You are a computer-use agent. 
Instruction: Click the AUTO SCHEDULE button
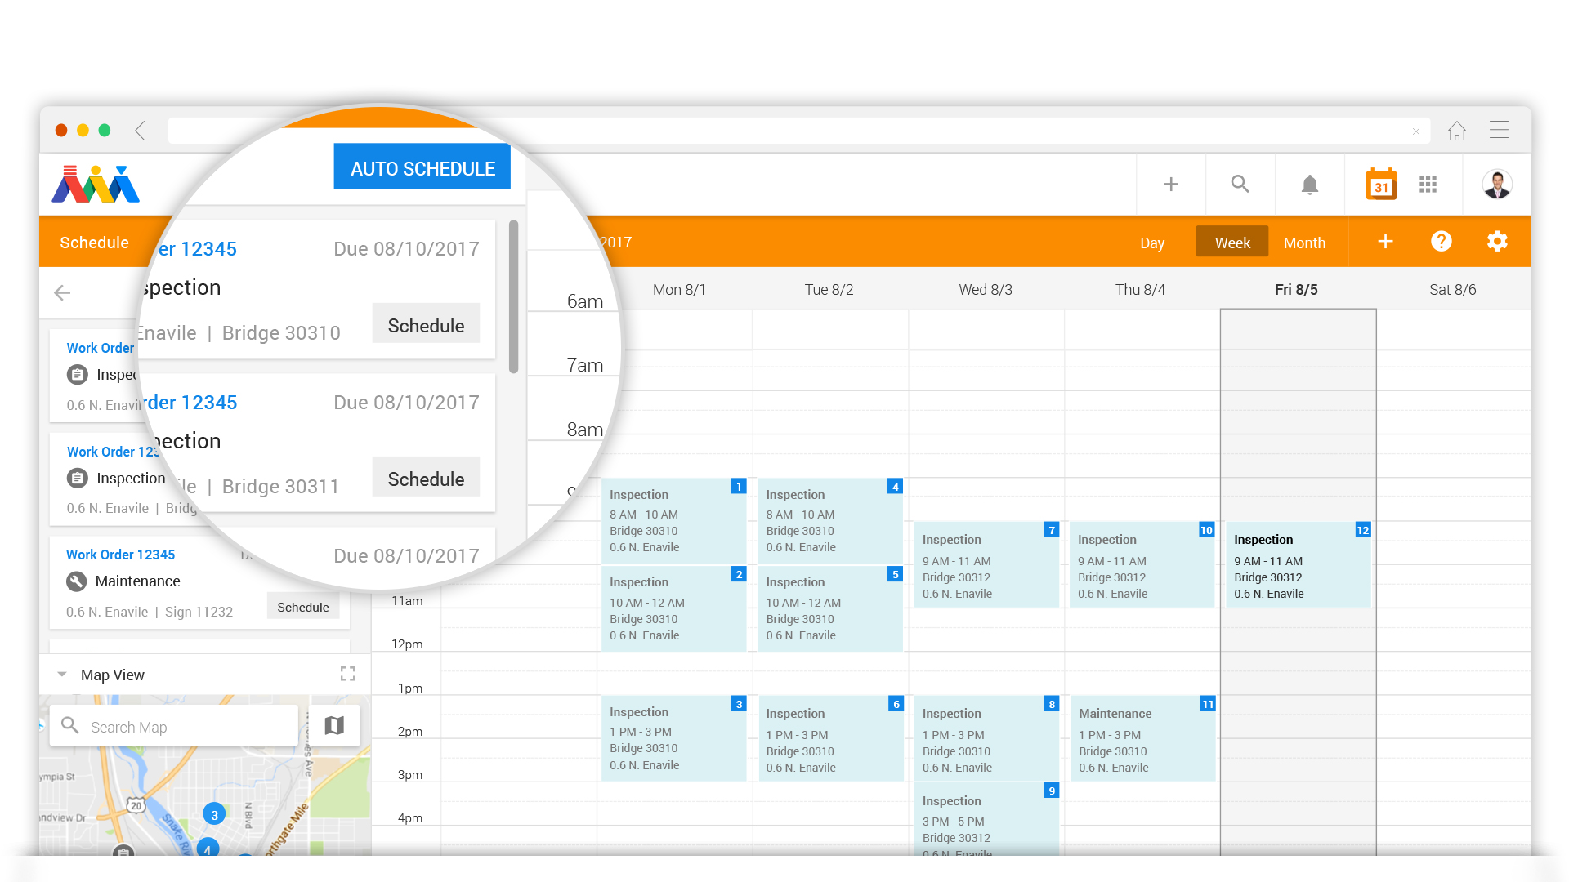422,167
